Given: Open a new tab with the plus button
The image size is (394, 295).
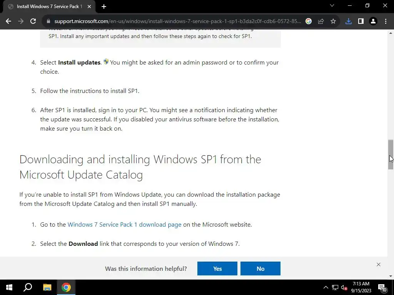Looking at the screenshot, I should click(104, 7).
